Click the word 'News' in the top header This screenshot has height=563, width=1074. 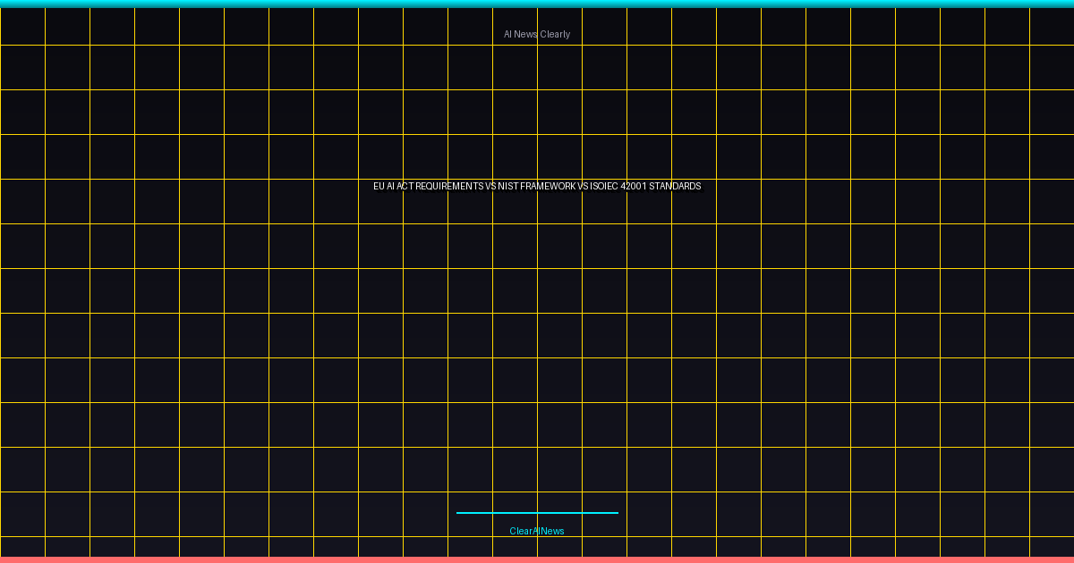525,34
